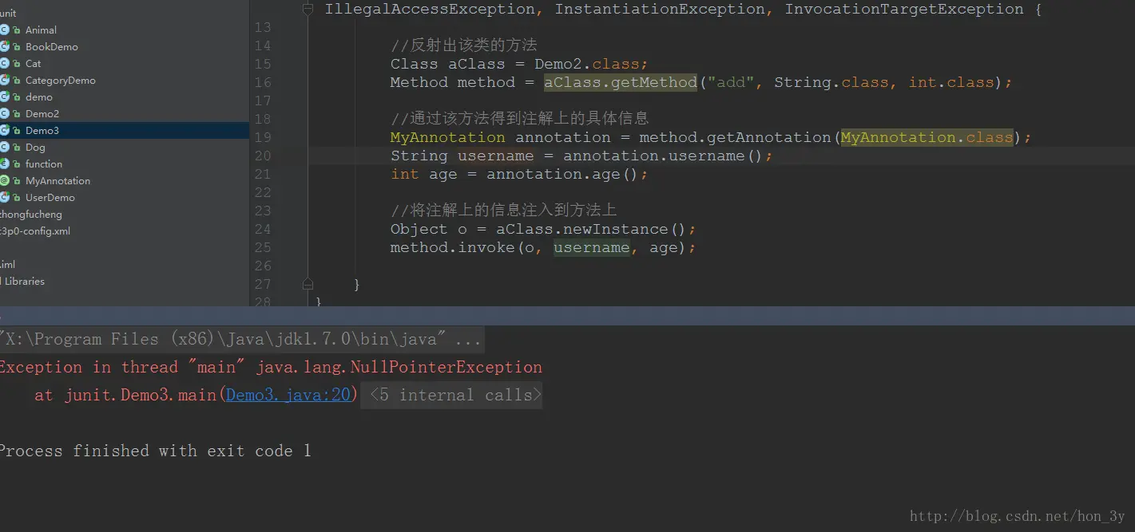
Task: Click Demo2.class reference on line 15
Action: point(587,64)
